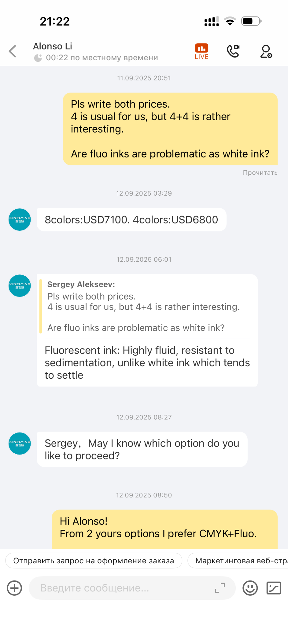
Task: Tap the 'Pls write both prices' sent bubble
Action: click(170, 129)
